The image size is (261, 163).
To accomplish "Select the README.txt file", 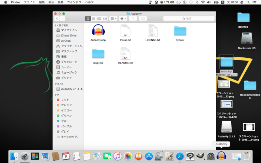I will pyautogui.click(x=125, y=54).
